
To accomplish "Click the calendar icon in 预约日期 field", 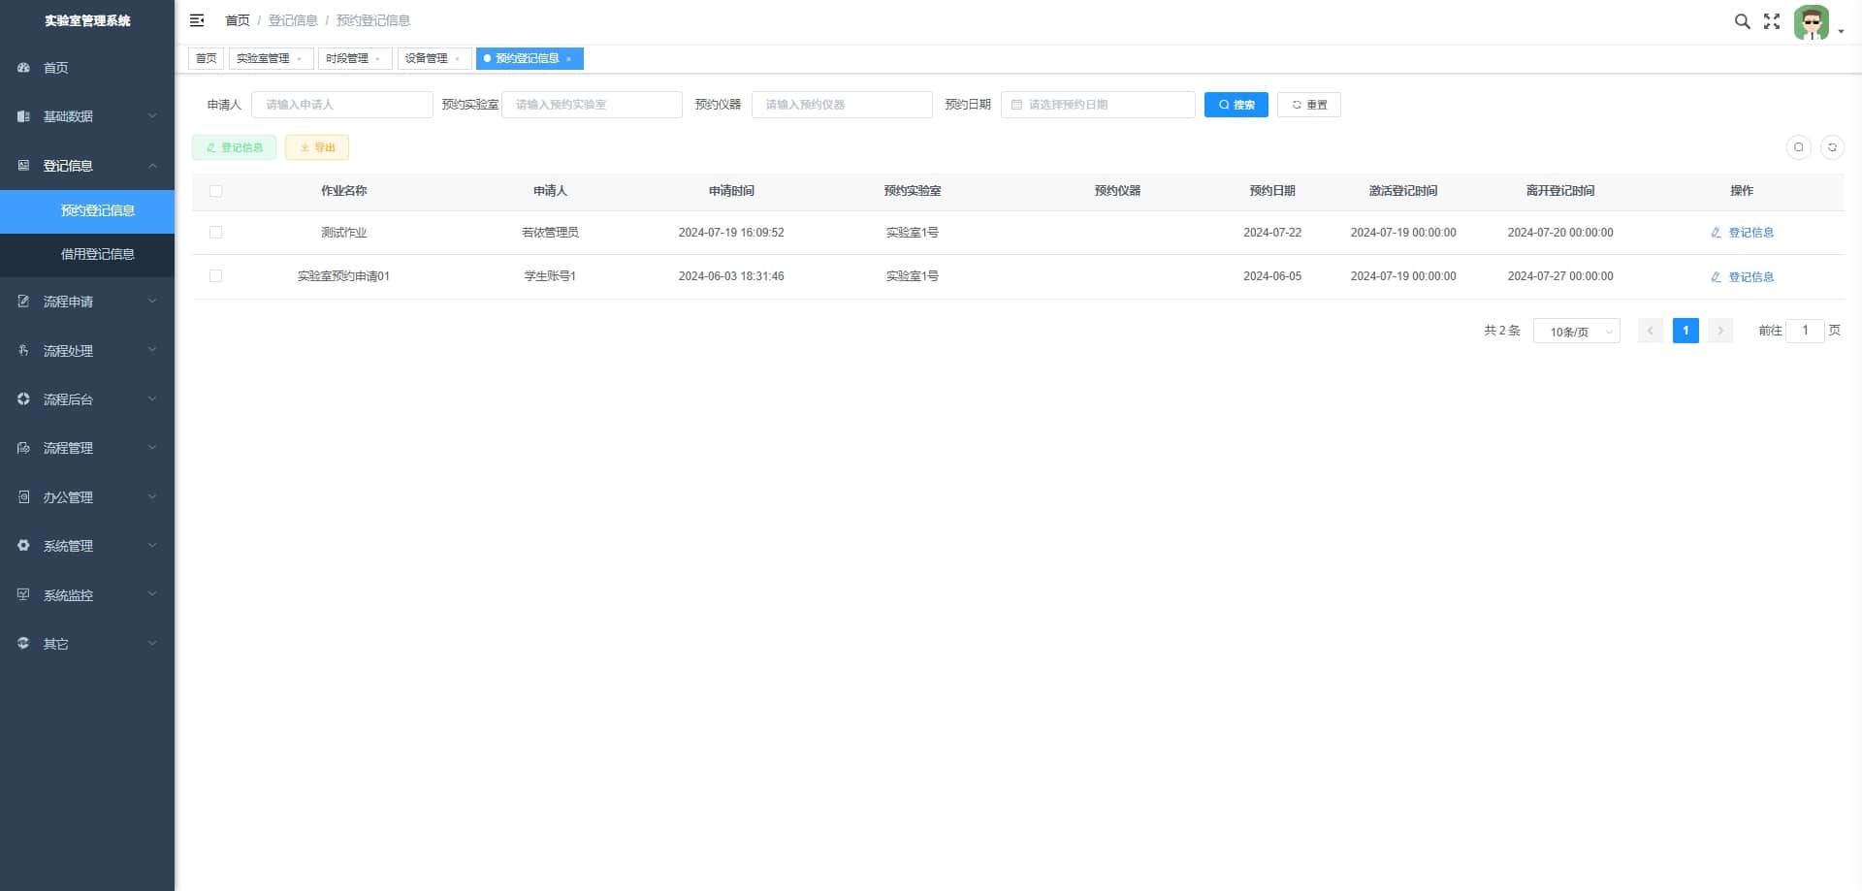I will pyautogui.click(x=1016, y=105).
